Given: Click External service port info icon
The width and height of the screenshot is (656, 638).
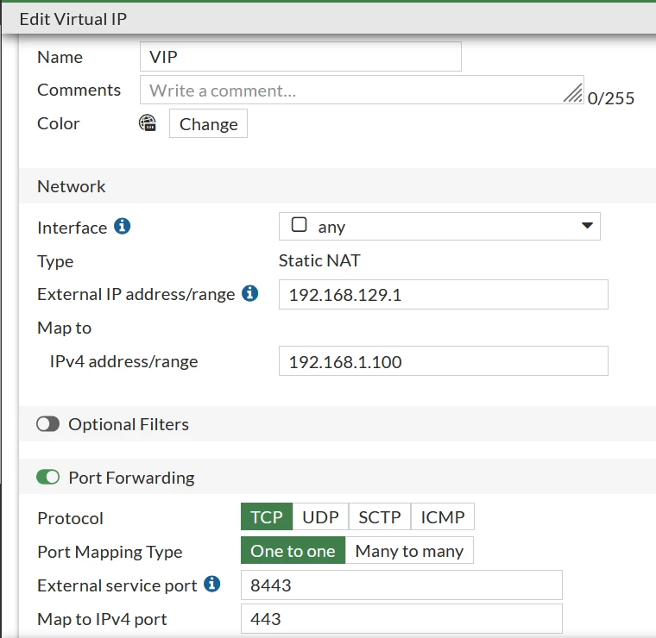Looking at the screenshot, I should point(211,584).
